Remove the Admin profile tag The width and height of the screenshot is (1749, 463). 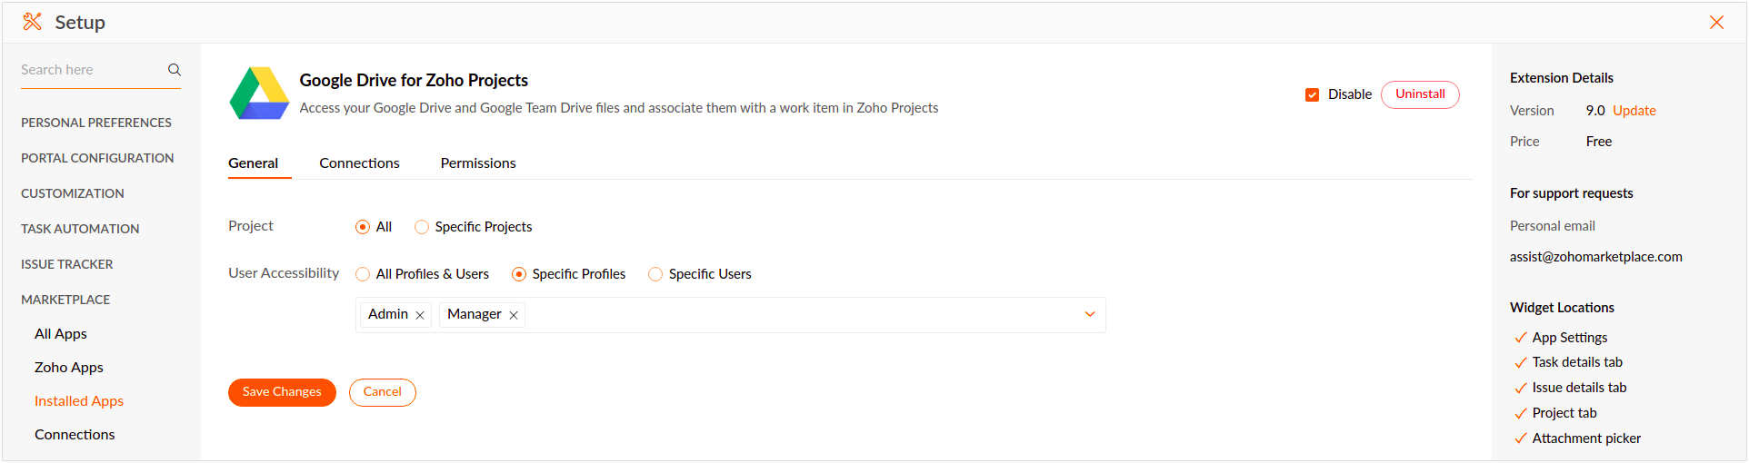coord(420,315)
